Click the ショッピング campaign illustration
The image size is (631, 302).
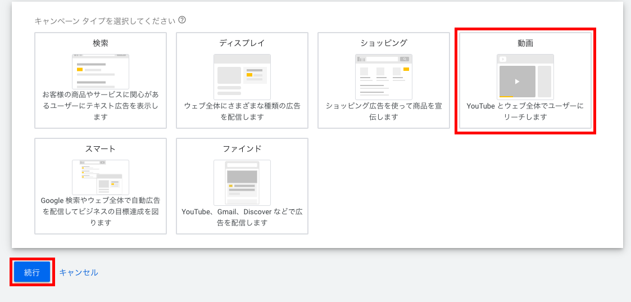point(384,76)
